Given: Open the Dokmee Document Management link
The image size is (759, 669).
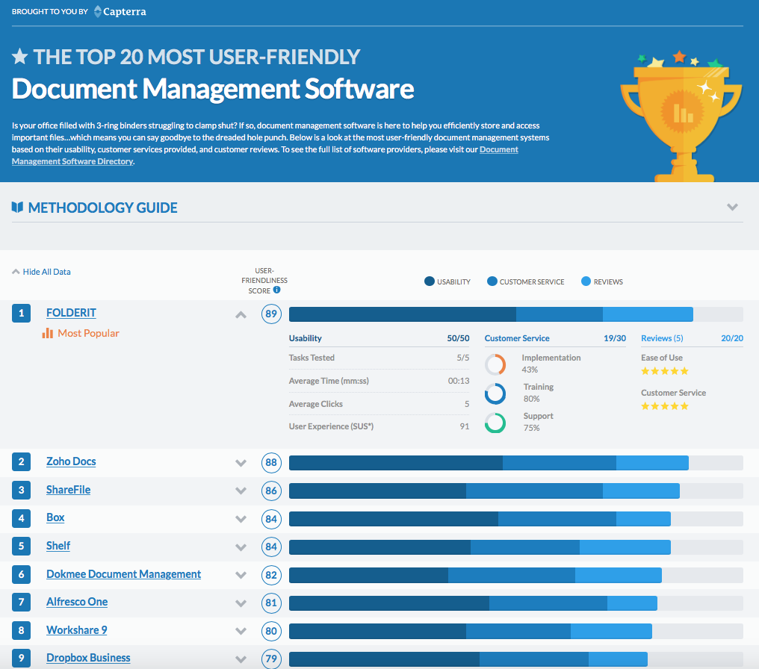Looking at the screenshot, I should pos(123,574).
